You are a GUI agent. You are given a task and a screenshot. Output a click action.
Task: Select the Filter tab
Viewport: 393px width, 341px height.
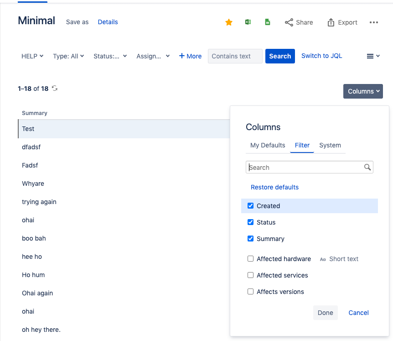click(x=302, y=145)
